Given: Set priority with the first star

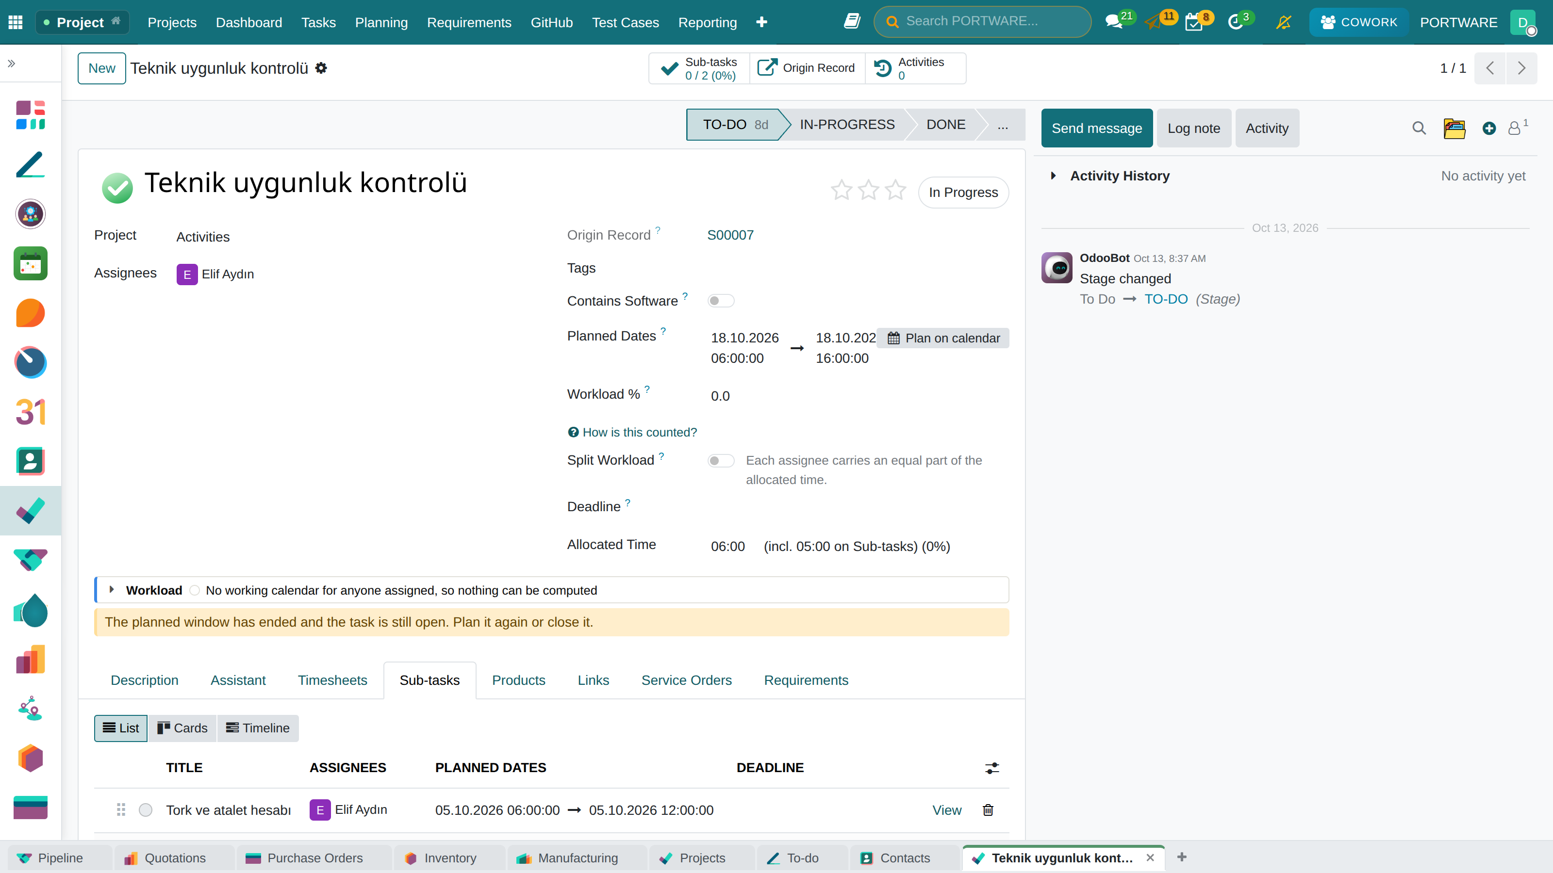Looking at the screenshot, I should tap(842, 191).
